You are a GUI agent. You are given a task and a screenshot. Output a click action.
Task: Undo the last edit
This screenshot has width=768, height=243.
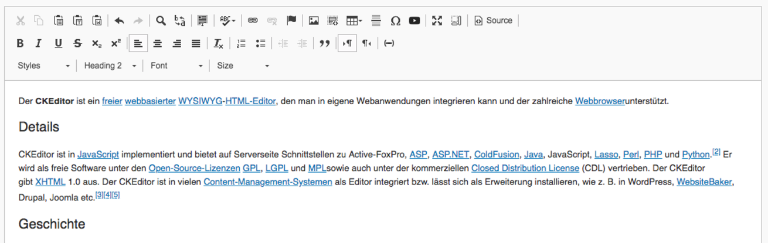120,20
